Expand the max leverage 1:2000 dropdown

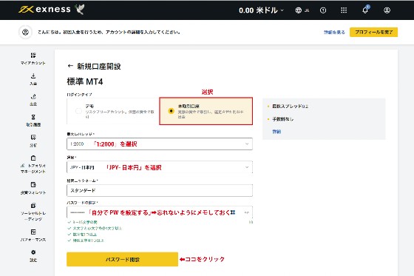pos(160,144)
